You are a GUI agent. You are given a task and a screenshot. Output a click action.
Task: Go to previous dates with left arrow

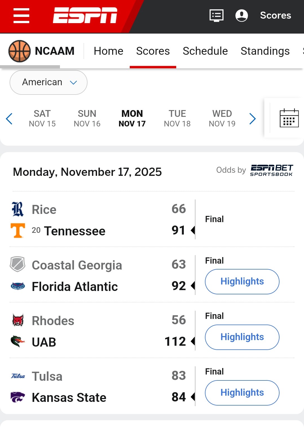pyautogui.click(x=9, y=119)
